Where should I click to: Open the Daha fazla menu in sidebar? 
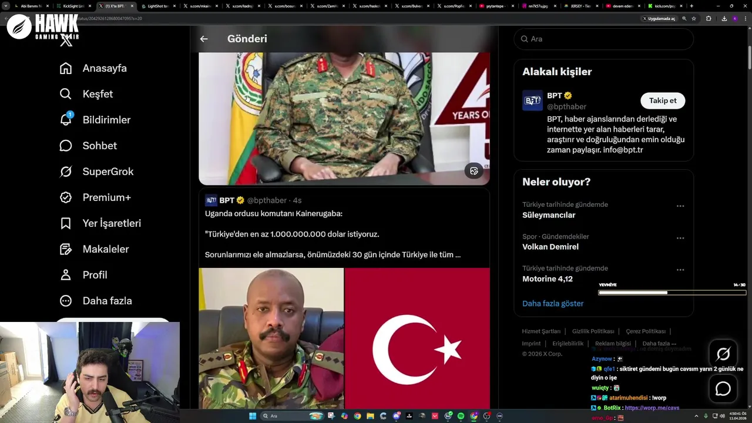point(96,301)
